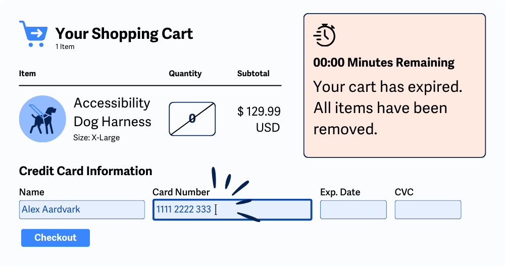Click the crossed-out quantity box
This screenshot has height=267, width=505.
coord(192,119)
